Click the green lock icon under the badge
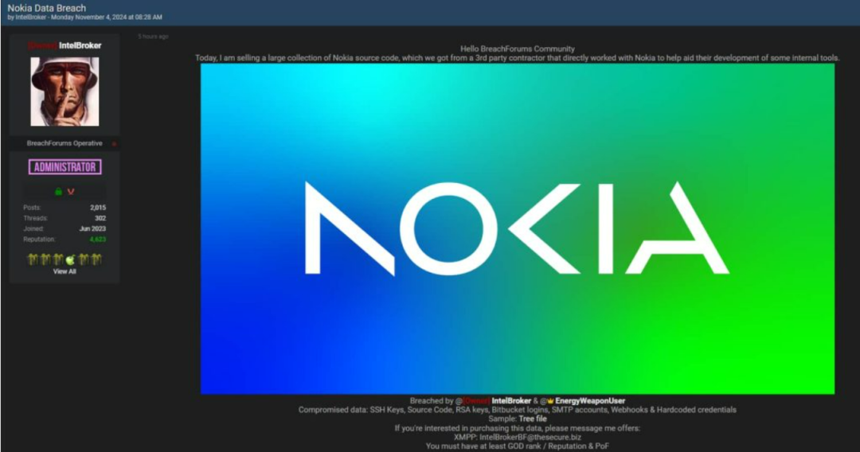This screenshot has width=860, height=452. pos(58,192)
